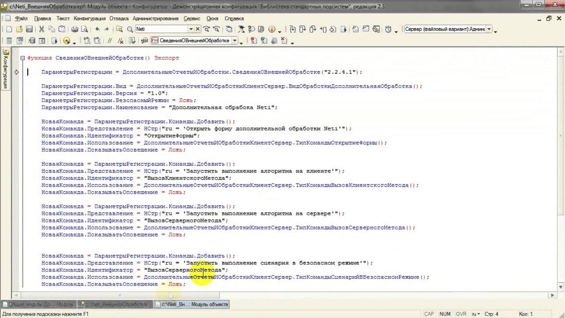This screenshot has height=318, width=565.
Task: Click the OVR indicator in status bar
Action: [x=461, y=314]
